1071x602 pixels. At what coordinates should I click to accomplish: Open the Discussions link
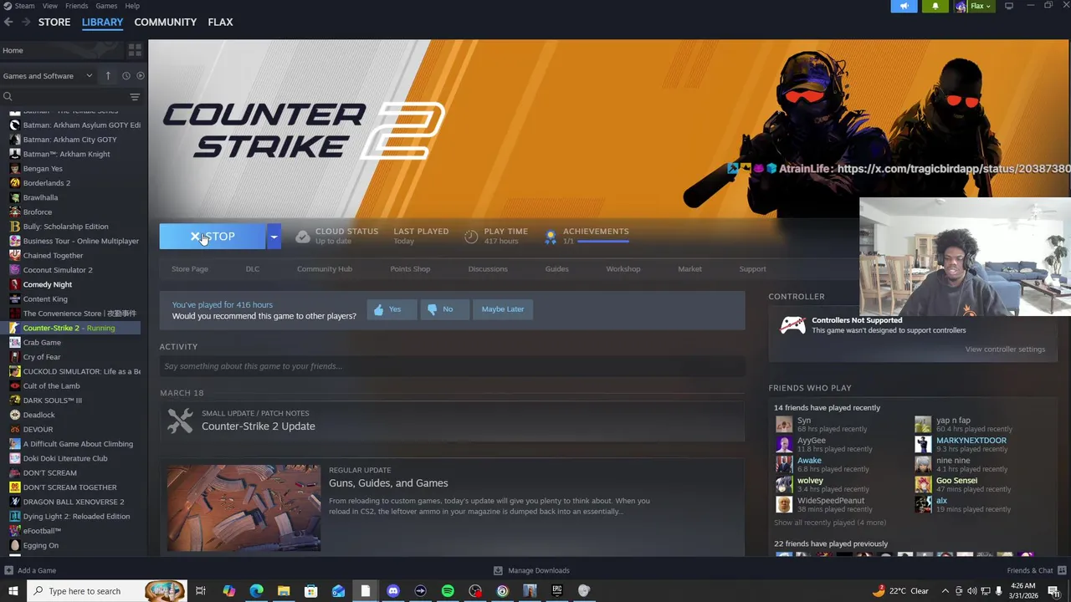[x=488, y=268]
